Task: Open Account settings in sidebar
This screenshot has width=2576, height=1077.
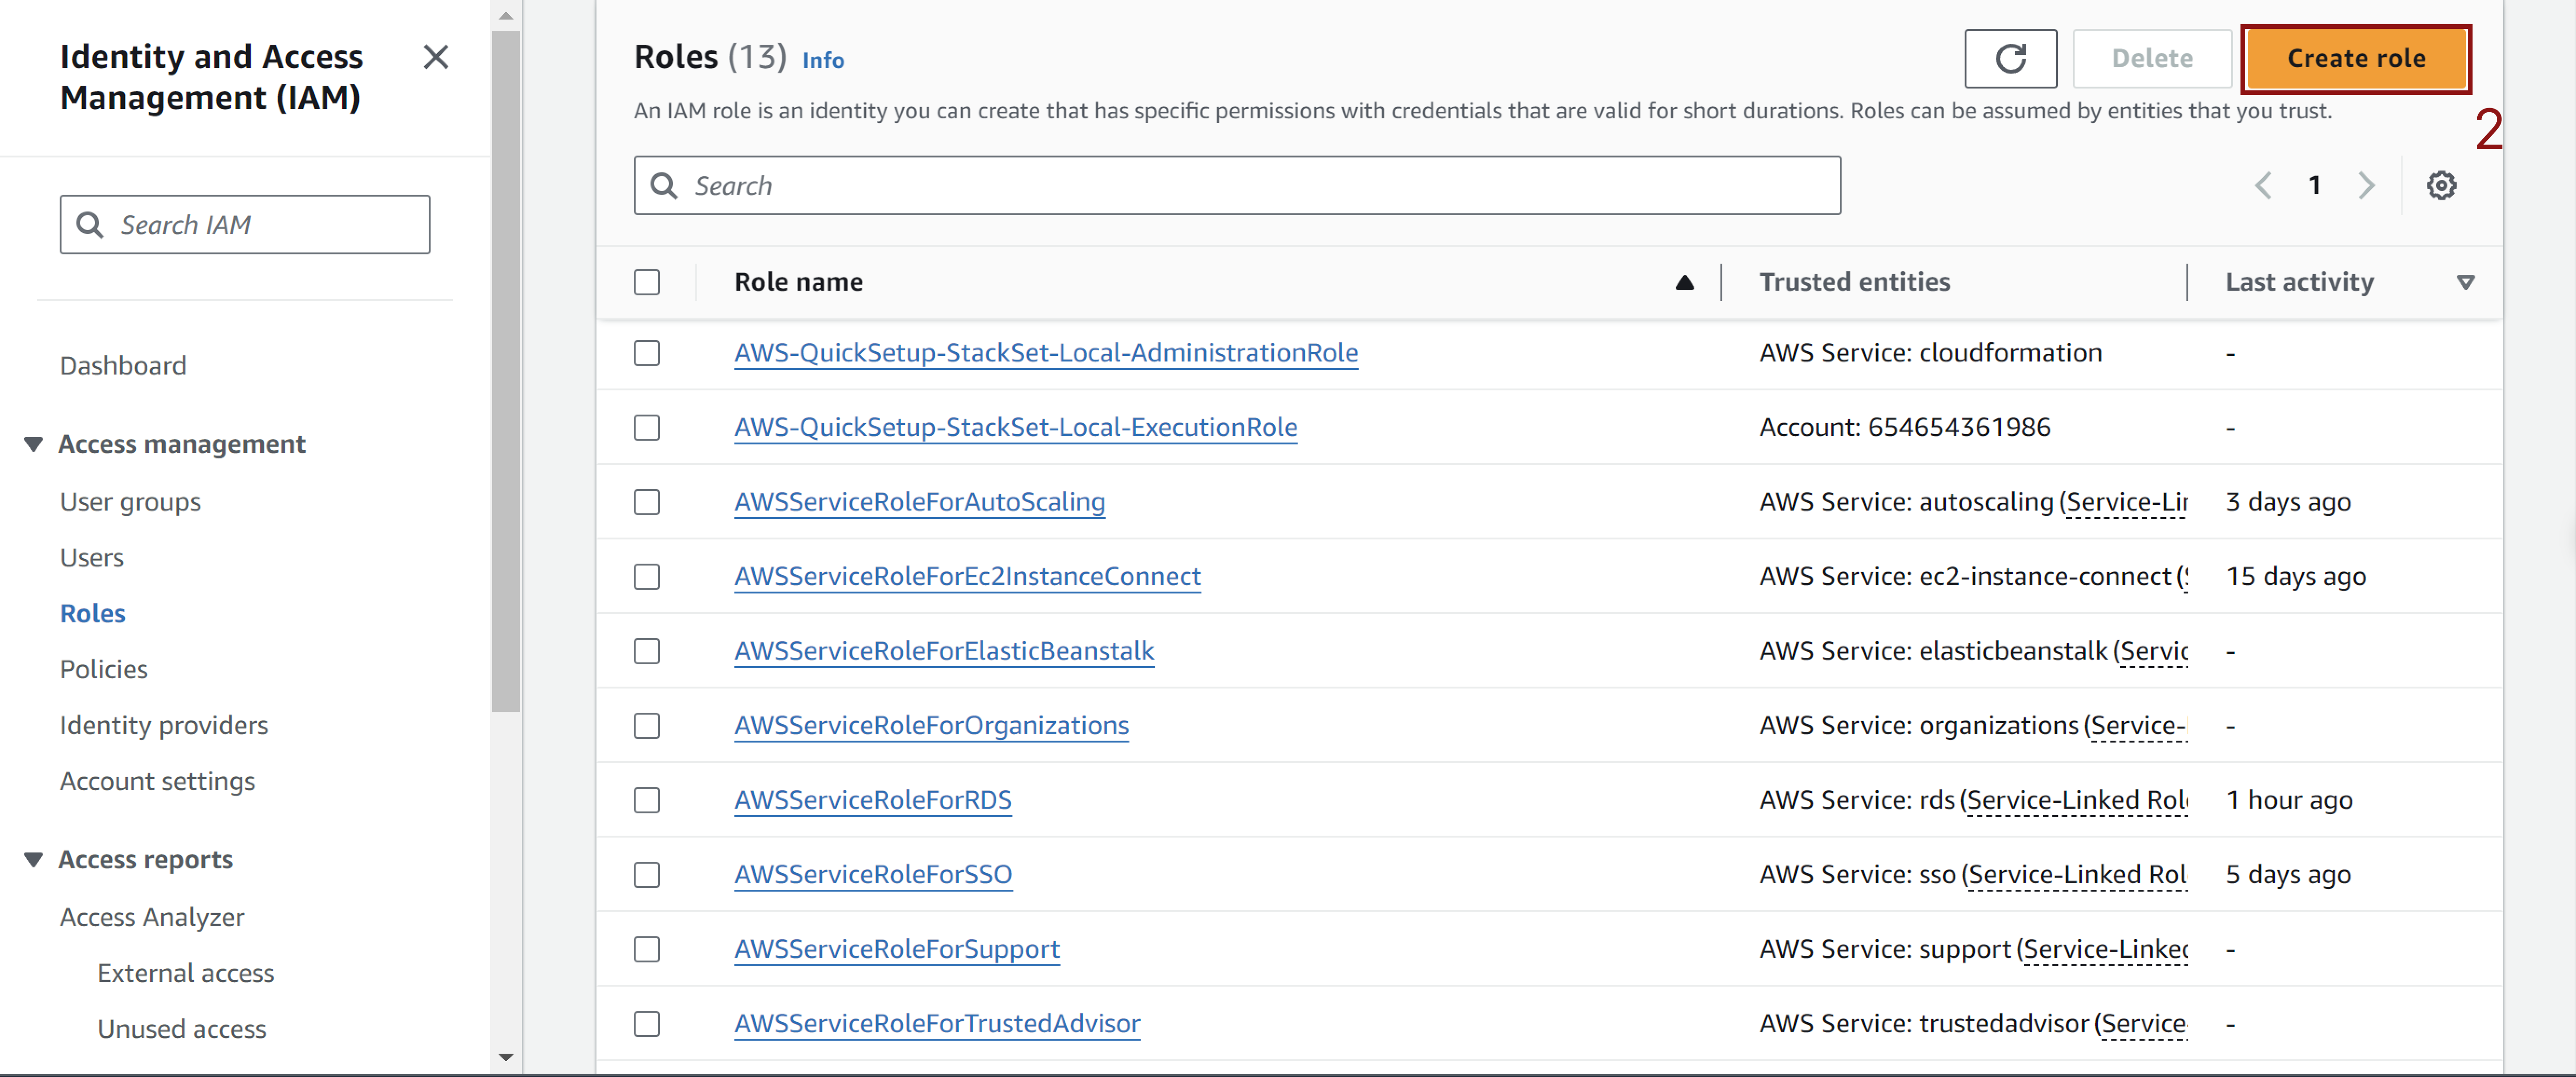Action: (x=157, y=782)
